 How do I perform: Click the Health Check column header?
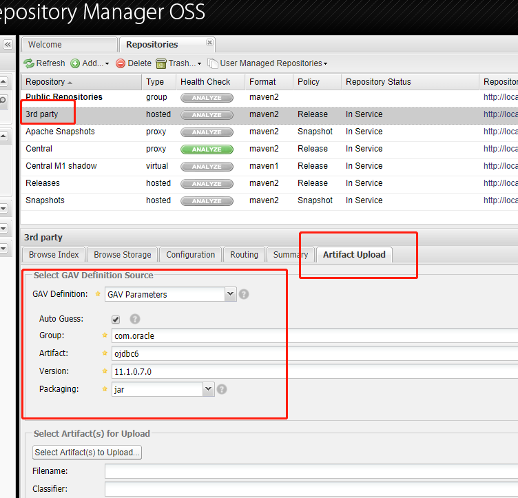click(x=211, y=82)
